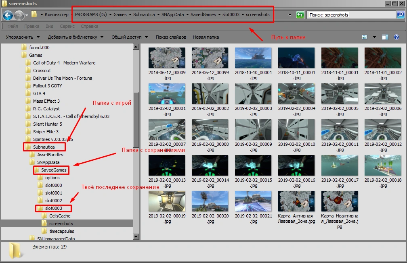Click SNAppData in the breadcrumb path
The height and width of the screenshot is (263, 407).
(173, 14)
